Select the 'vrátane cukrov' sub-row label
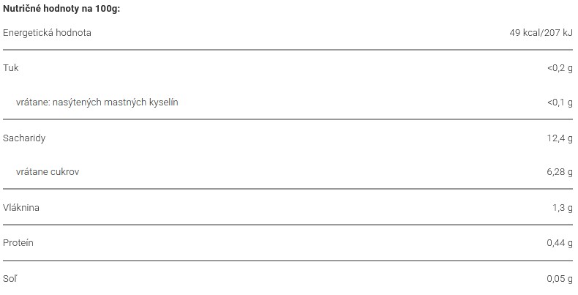578x295 pixels. coord(48,172)
